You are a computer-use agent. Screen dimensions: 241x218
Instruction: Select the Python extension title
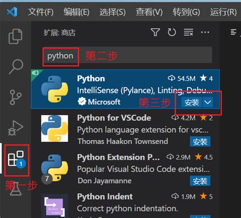tap(91, 79)
